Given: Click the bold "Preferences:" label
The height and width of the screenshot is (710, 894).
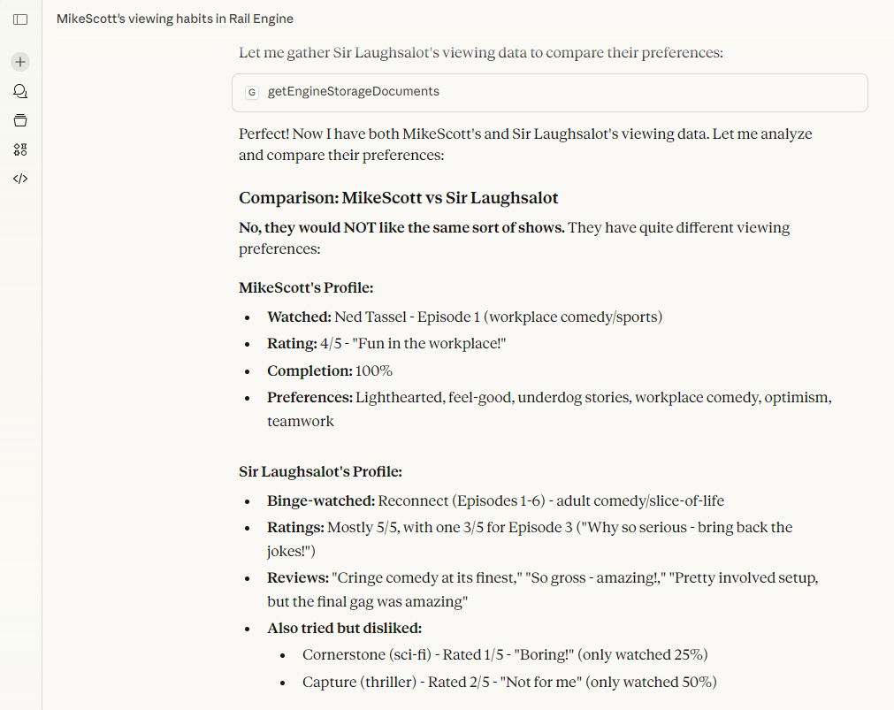Looking at the screenshot, I should pyautogui.click(x=309, y=397).
